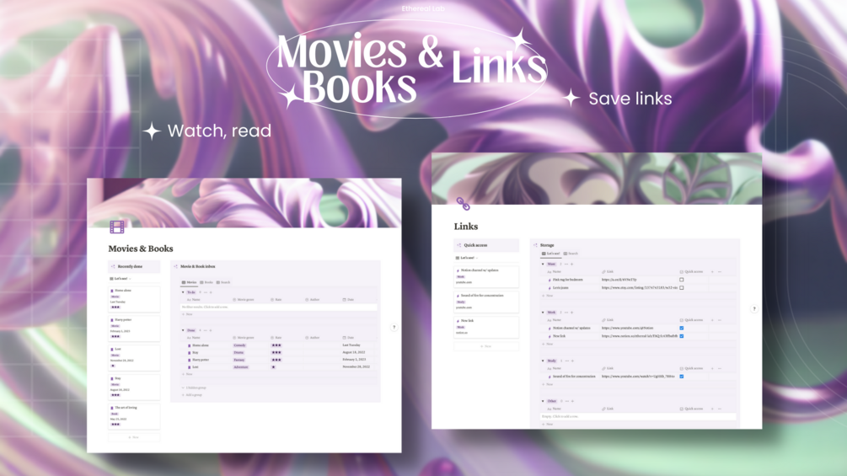Screen dimensions: 847x476
Task: Select the Let's see tab in Storage
Action: coord(551,254)
